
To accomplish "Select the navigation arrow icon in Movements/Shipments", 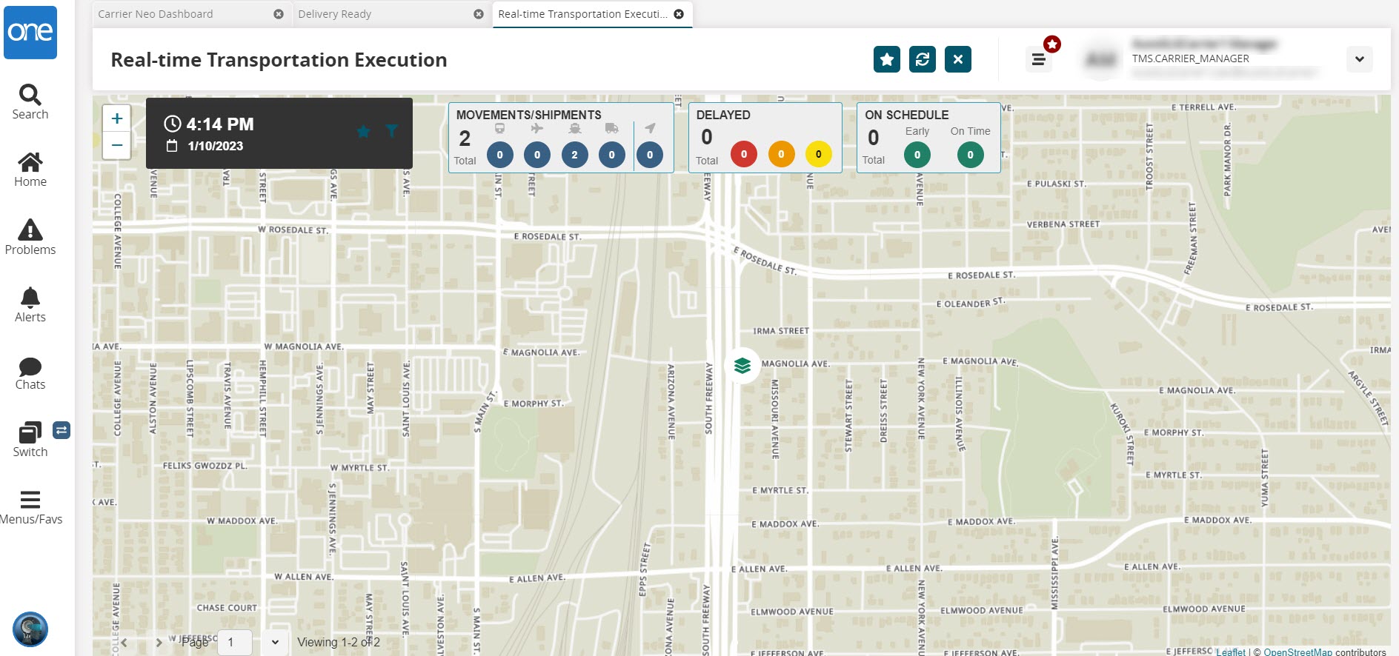I will click(x=650, y=128).
